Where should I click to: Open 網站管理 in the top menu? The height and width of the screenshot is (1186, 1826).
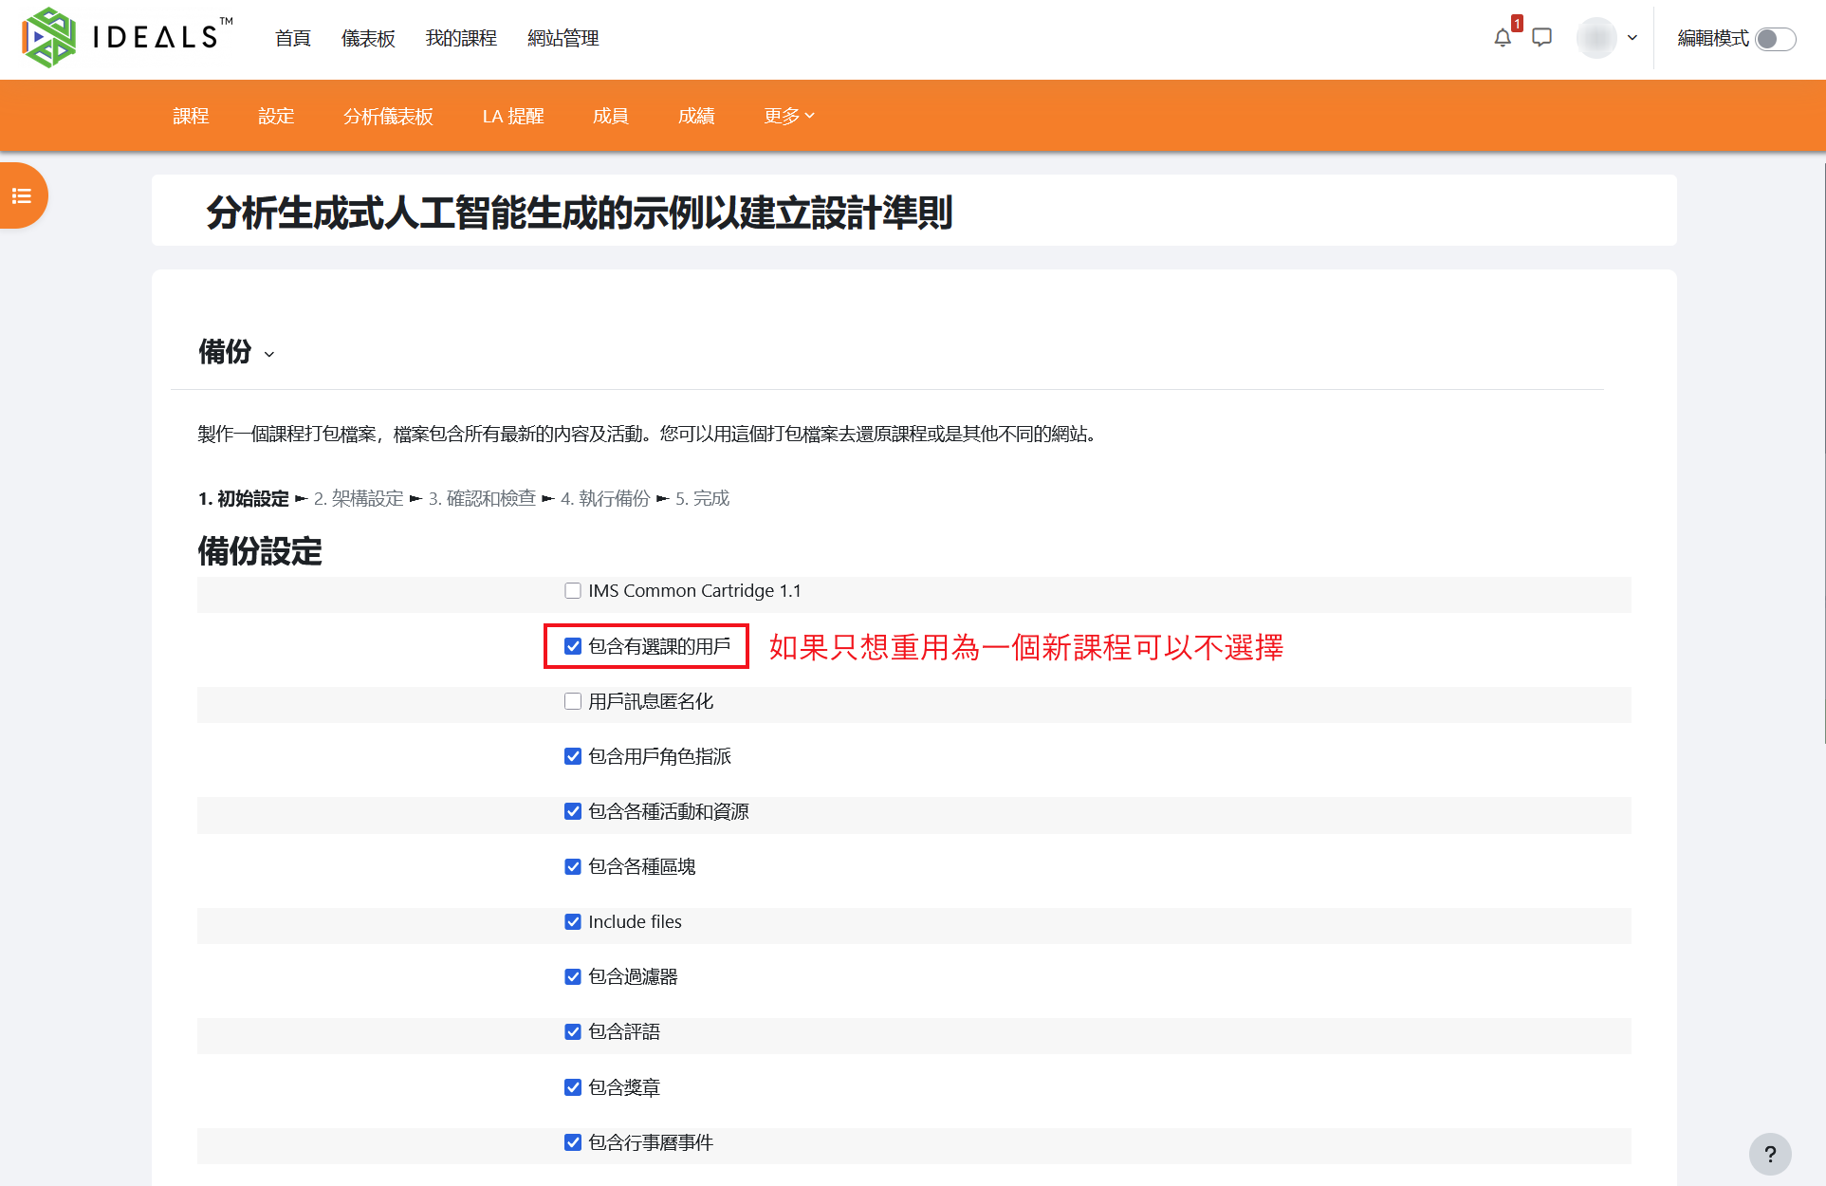pyautogui.click(x=563, y=38)
